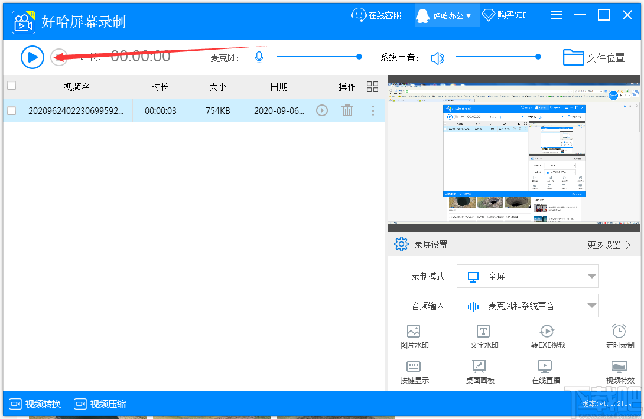This screenshot has width=644, height=419.
Task: Switch to 视频压缩 at the bottom bar
Action: coord(95,404)
